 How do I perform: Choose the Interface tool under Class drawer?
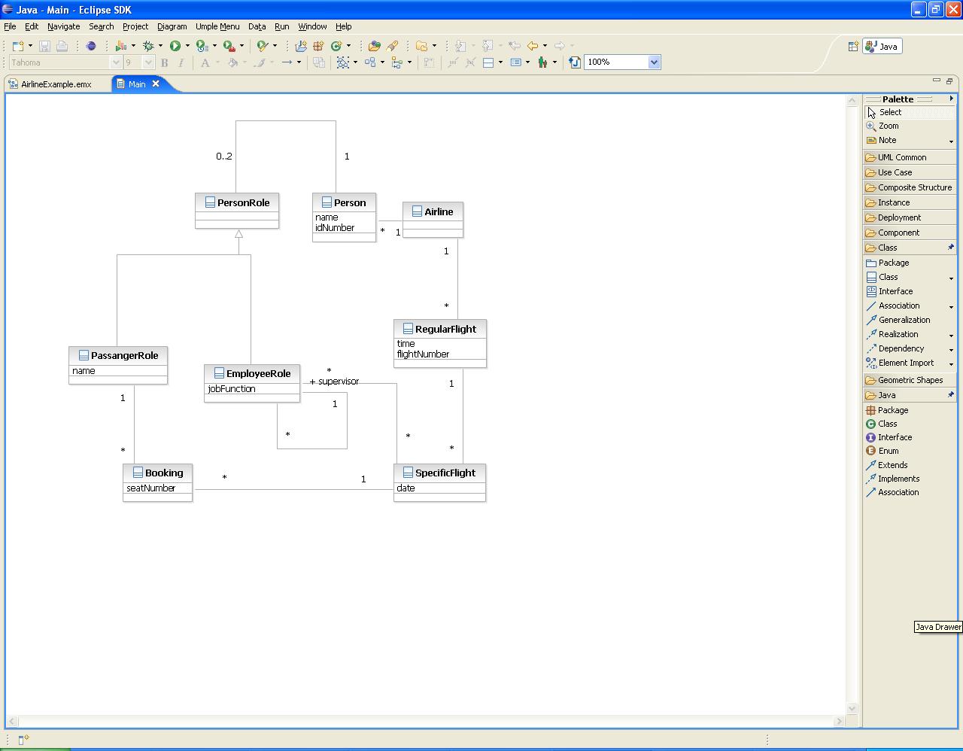[895, 291]
